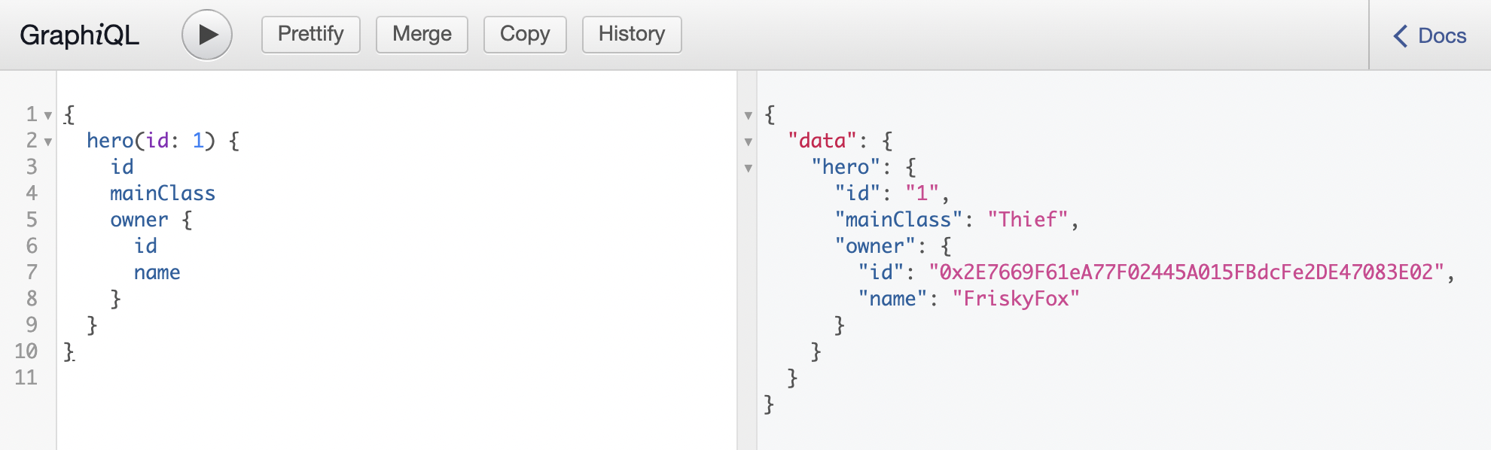Collapse the top-level result brace fold arrow

point(749,115)
